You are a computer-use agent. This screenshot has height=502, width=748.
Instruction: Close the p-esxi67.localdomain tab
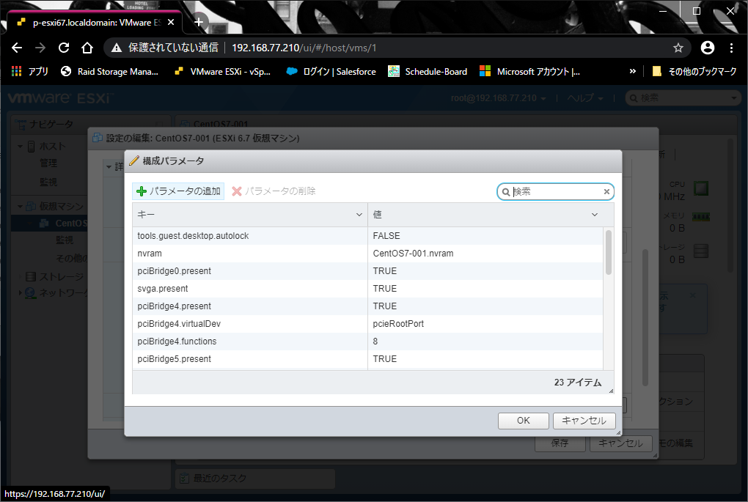point(171,23)
